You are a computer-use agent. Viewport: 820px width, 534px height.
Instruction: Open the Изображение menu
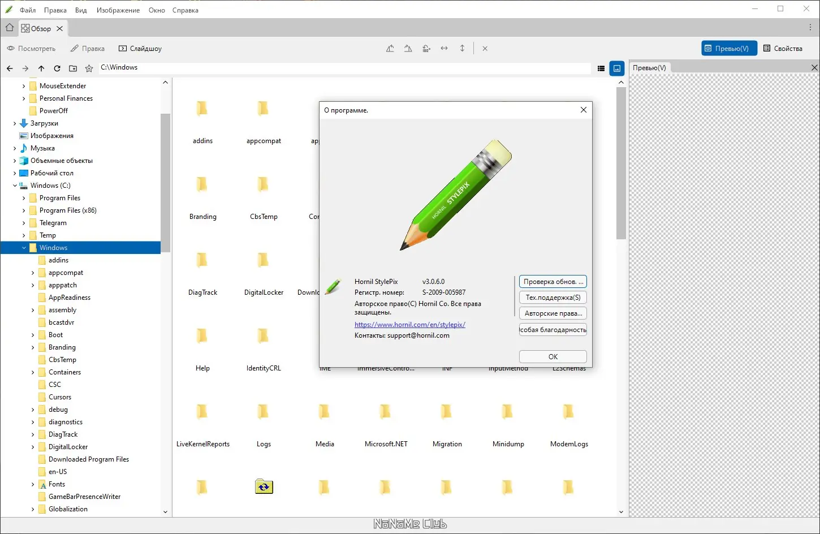point(118,10)
